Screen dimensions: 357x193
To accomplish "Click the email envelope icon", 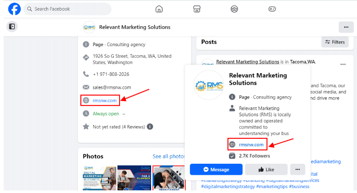I will (86, 87).
